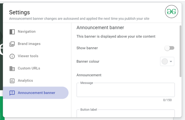Viewport: 185px width, 120px height.
Task: Click the GeeksforGeeks logo avatar
Action: click(x=172, y=11)
